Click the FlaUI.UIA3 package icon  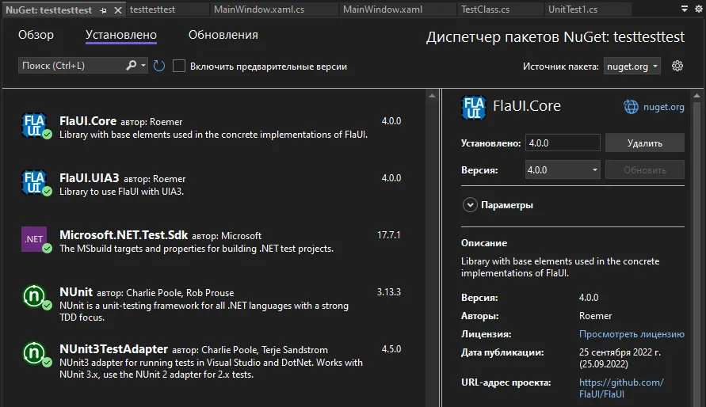[36, 183]
